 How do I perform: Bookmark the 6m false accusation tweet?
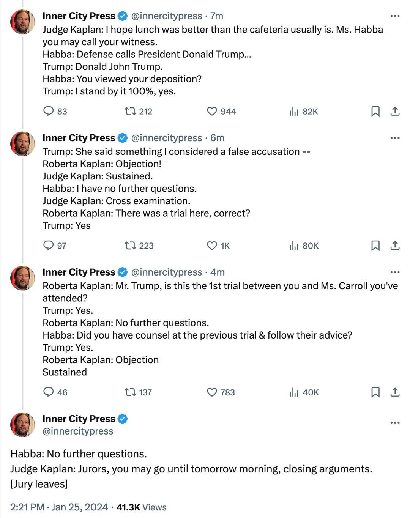(375, 246)
